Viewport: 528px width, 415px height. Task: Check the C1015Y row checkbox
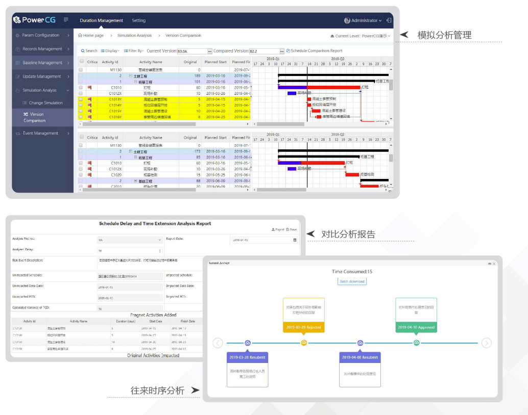click(x=81, y=111)
